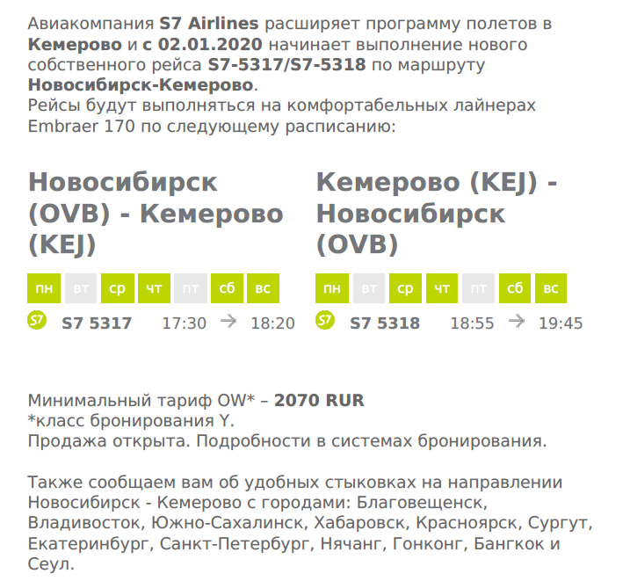Select the 'сб' day tile for Novosibirsk–Kemerovo

(x=227, y=288)
